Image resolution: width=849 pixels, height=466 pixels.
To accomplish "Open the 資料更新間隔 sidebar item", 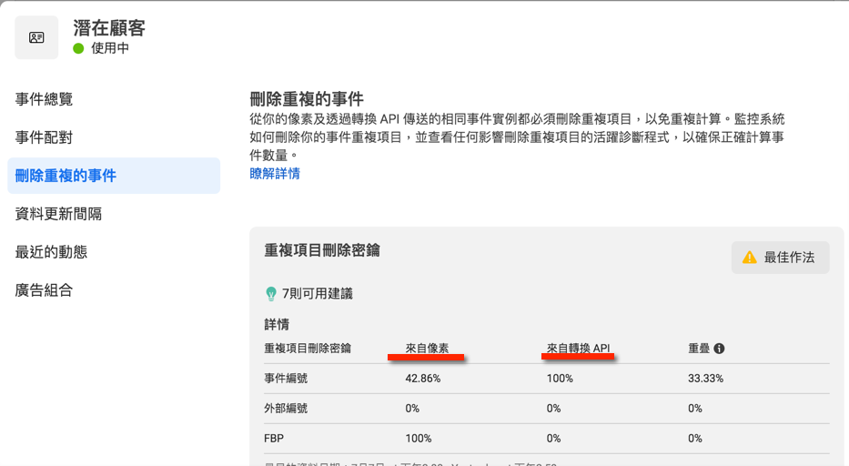I will [58, 214].
